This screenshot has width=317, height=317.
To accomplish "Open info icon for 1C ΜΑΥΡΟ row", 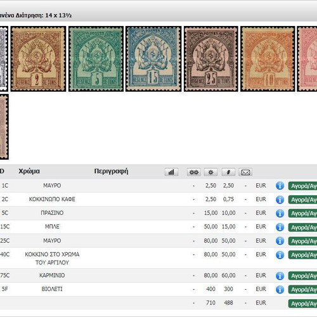I will point(280,186).
